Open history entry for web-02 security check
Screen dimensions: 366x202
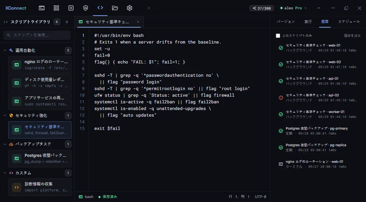click(x=318, y=64)
